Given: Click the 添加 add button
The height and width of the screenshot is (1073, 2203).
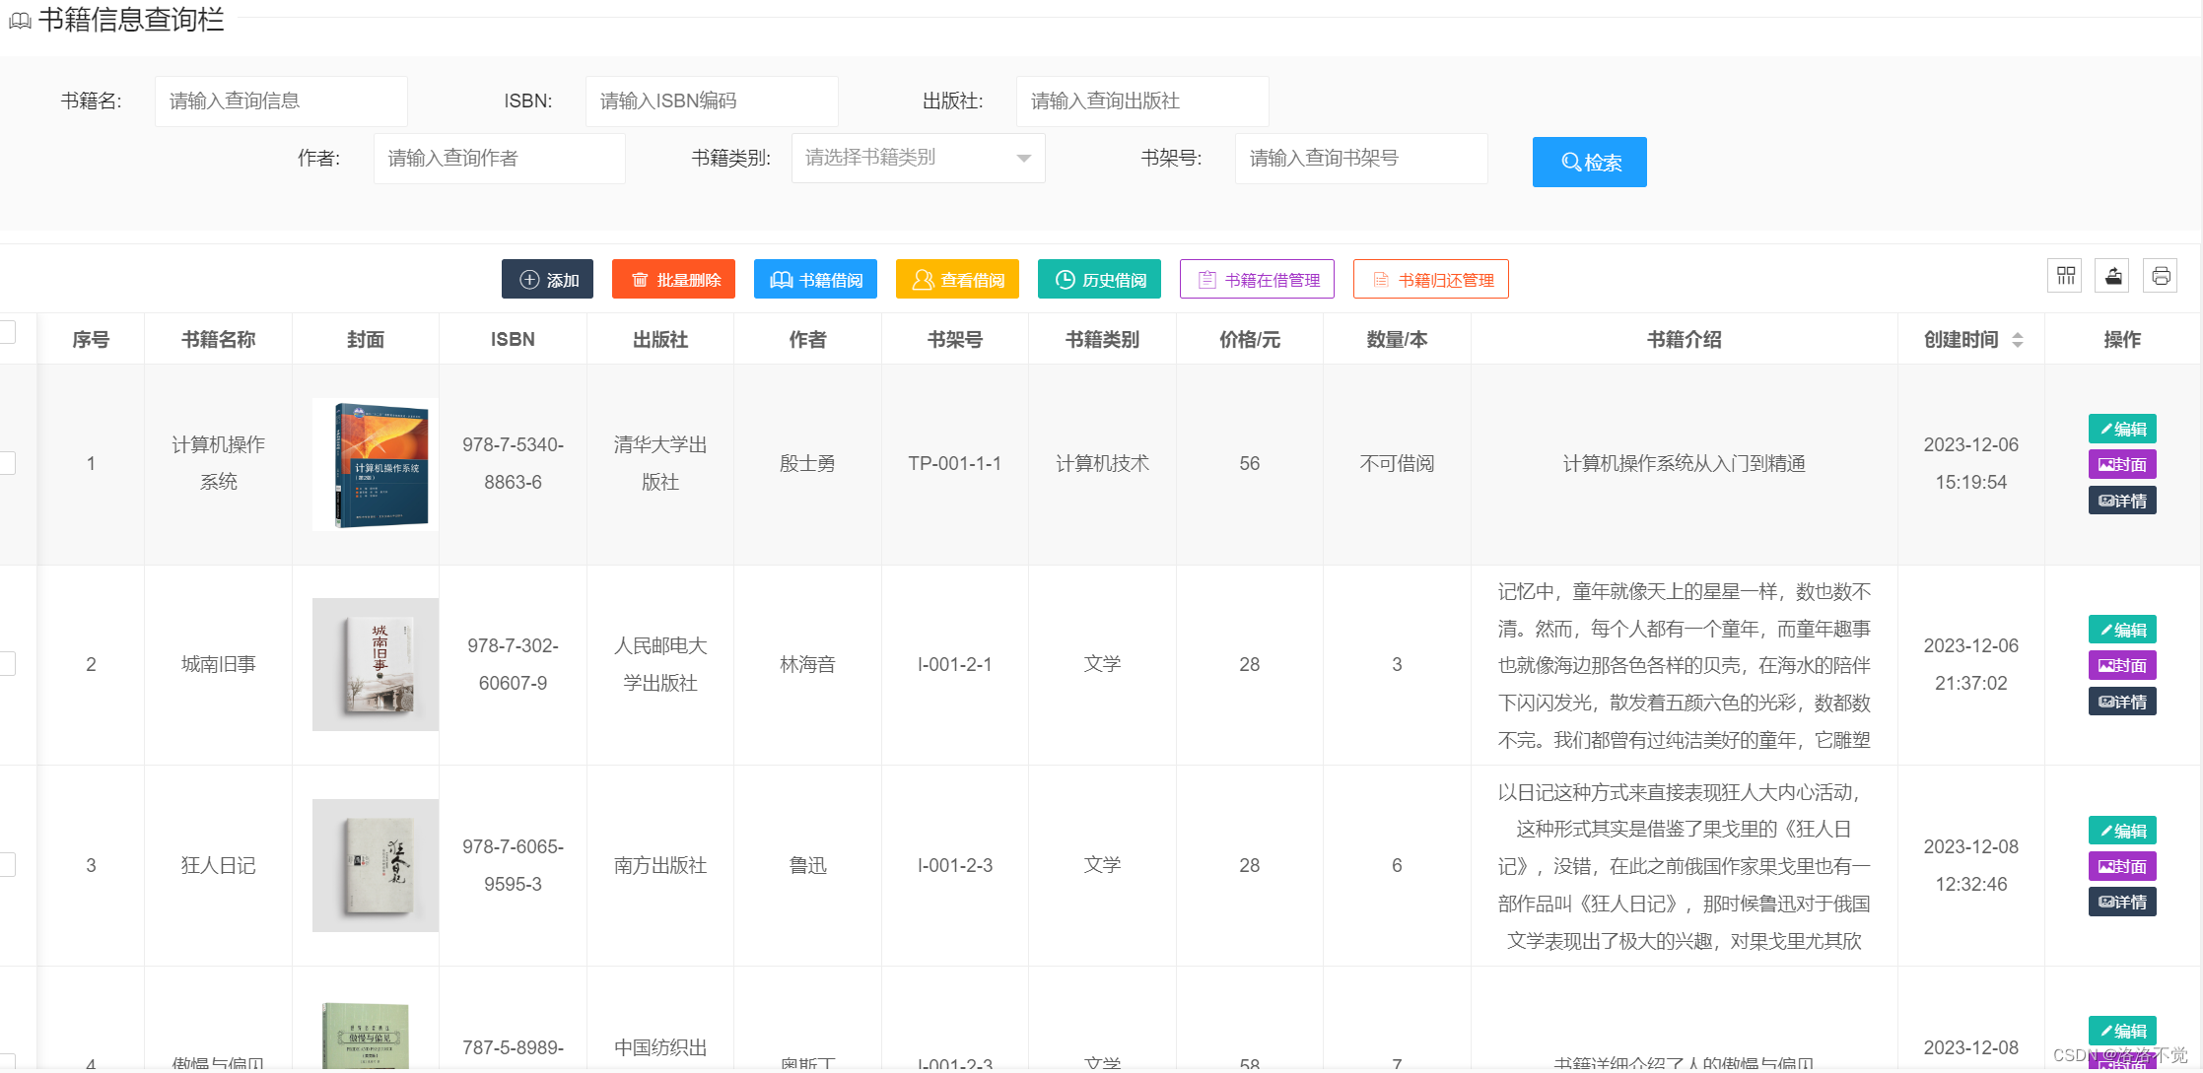Looking at the screenshot, I should (x=547, y=279).
